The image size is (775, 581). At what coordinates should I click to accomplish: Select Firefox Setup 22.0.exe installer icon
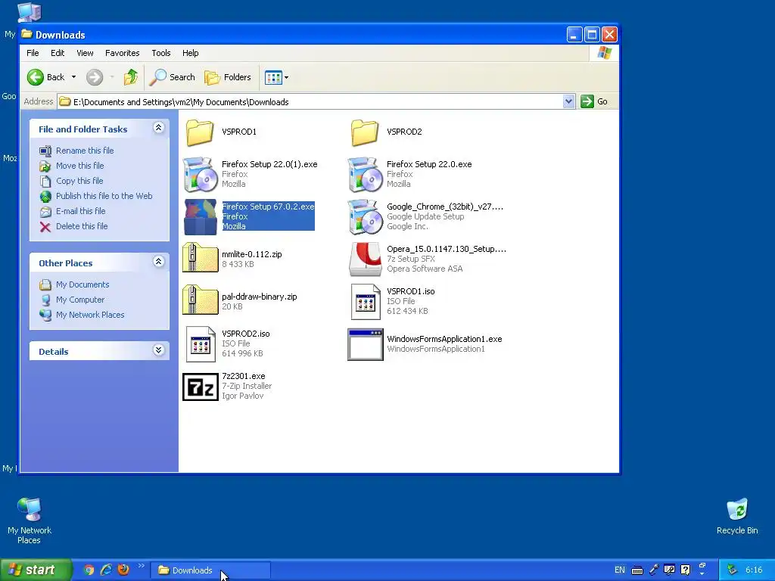(x=366, y=175)
